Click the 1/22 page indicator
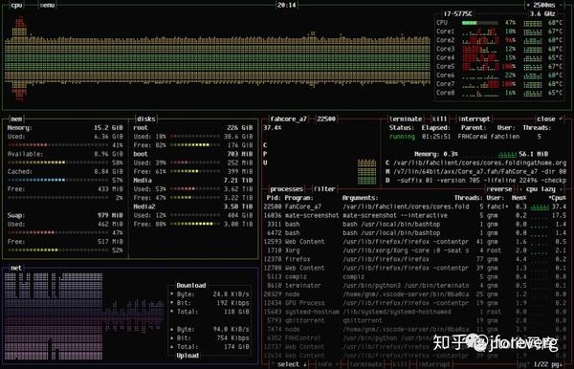 541,364
